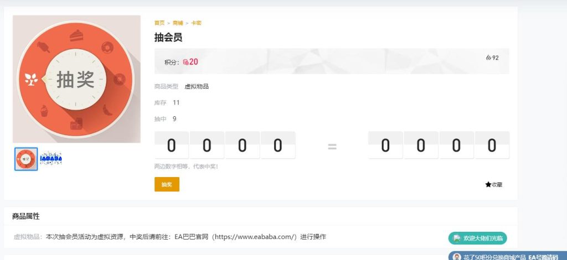Viewport: 567px width, 260px height.
Task: Click the 虚拟物品 product type value
Action: tap(197, 87)
